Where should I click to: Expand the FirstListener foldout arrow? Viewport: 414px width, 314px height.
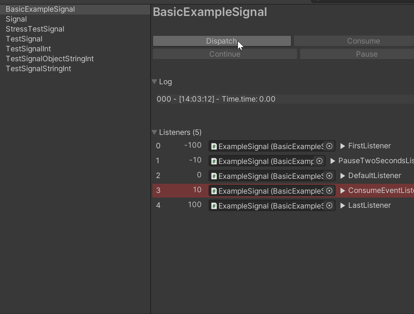(x=343, y=146)
